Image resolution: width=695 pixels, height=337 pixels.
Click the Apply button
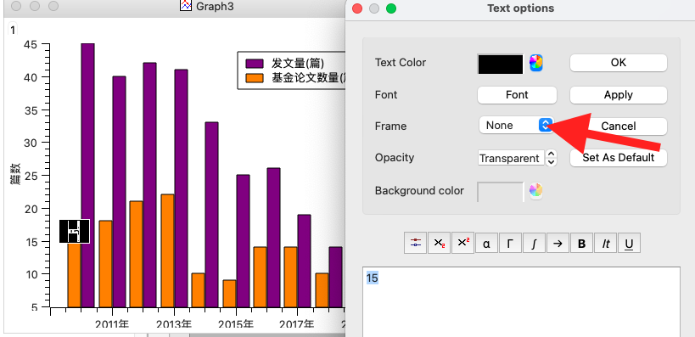click(x=619, y=95)
